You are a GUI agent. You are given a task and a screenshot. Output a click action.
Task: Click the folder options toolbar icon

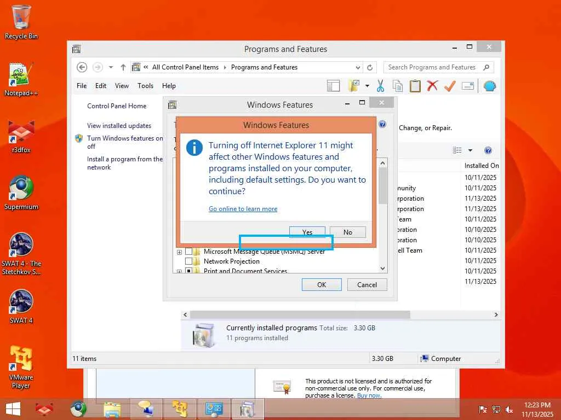pos(353,86)
